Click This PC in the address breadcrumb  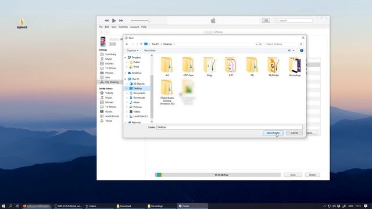tap(155, 44)
